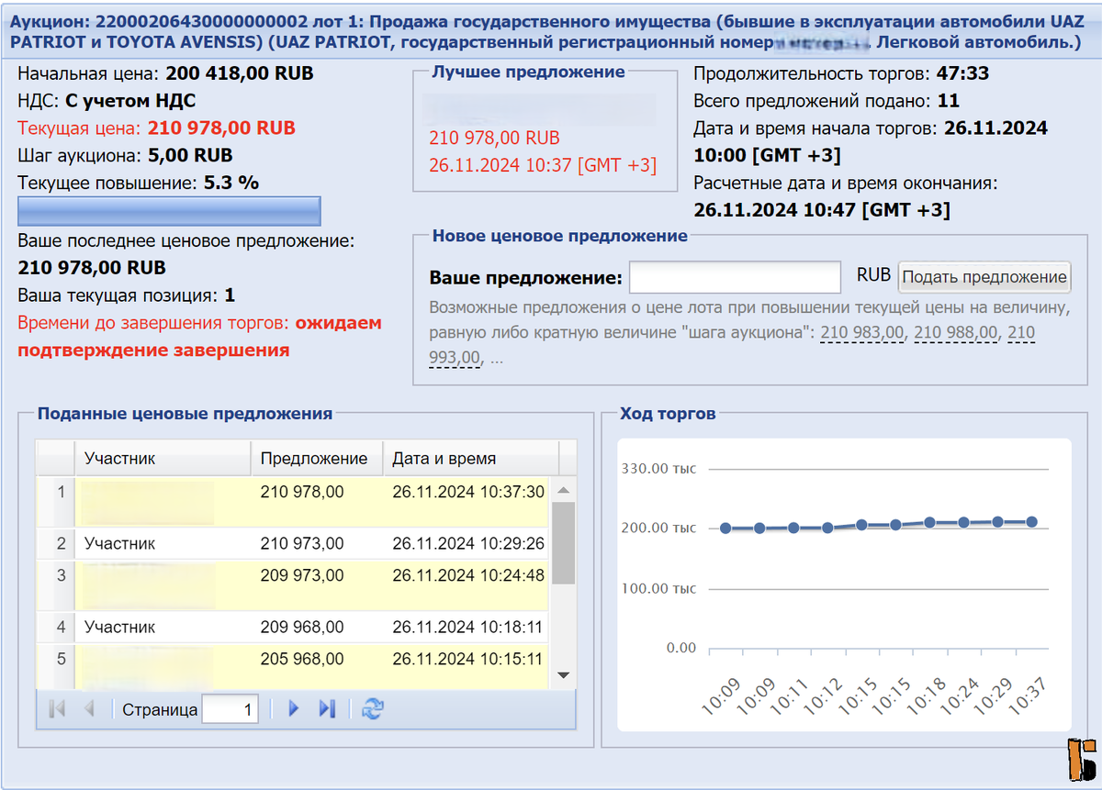Click timestamp 26.11.2024 10:24:48
Screen dimensions: 1102x790
click(468, 575)
